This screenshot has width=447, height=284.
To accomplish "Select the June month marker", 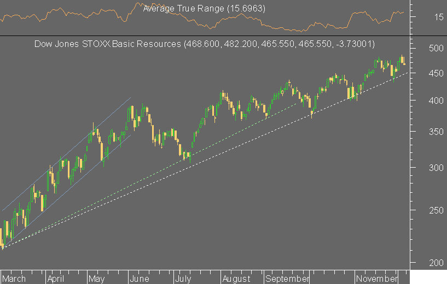I will (140, 279).
